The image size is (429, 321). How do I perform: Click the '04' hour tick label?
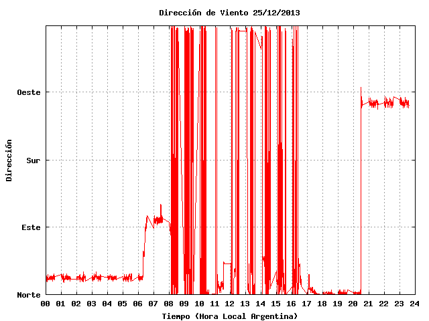click(107, 304)
